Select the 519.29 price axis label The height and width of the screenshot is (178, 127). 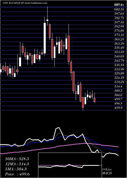coord(119,82)
